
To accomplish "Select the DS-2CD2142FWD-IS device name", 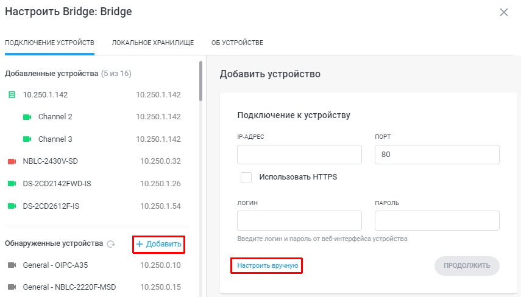I will tap(57, 184).
